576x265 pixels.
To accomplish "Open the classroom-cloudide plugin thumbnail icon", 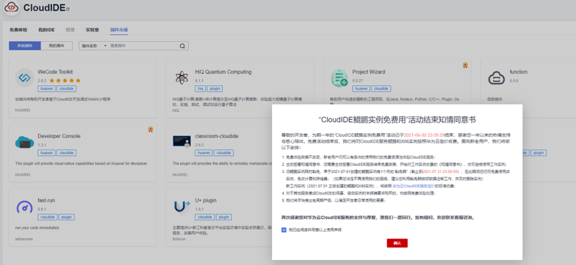I will [x=182, y=141].
